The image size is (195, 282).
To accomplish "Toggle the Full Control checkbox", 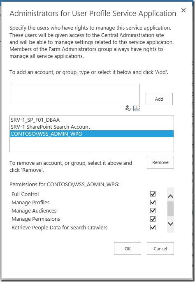I will click(153, 194).
